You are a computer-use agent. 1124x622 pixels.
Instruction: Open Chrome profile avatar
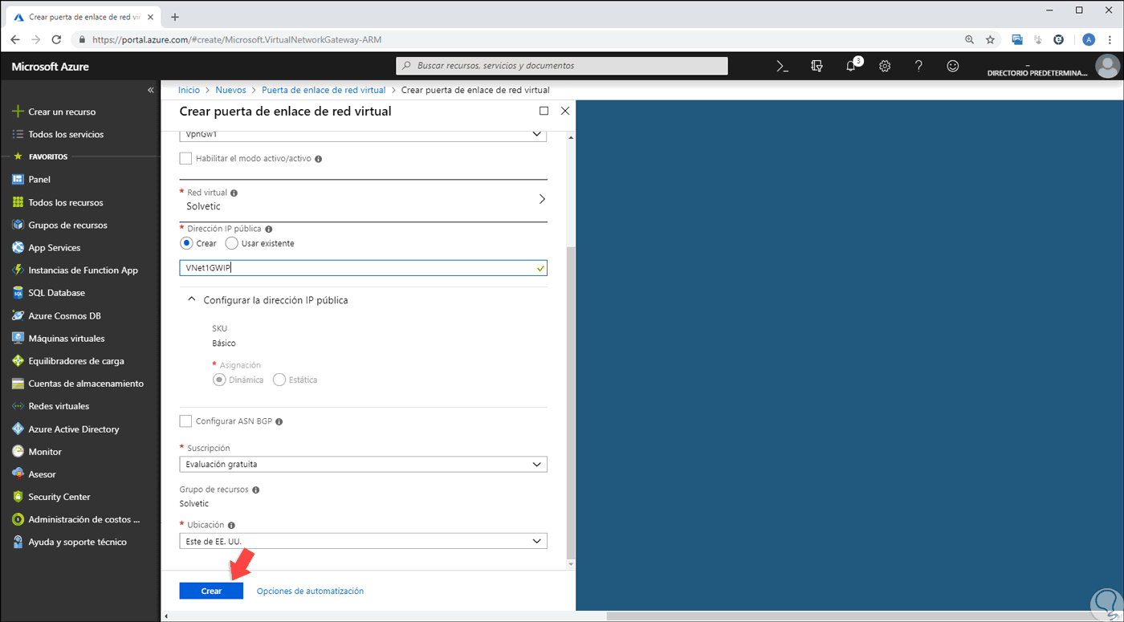coord(1089,39)
